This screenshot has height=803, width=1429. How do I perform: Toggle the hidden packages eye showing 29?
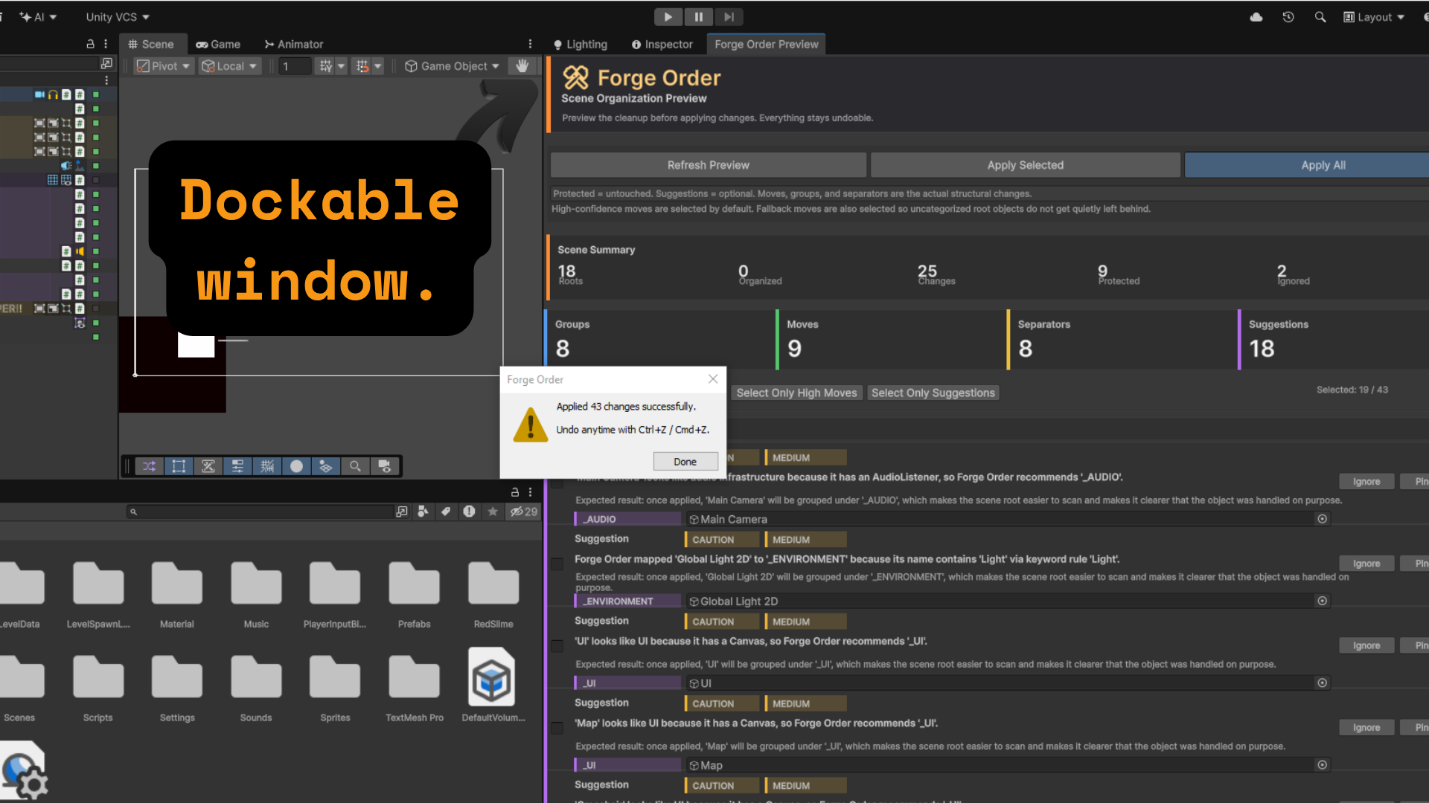(523, 512)
